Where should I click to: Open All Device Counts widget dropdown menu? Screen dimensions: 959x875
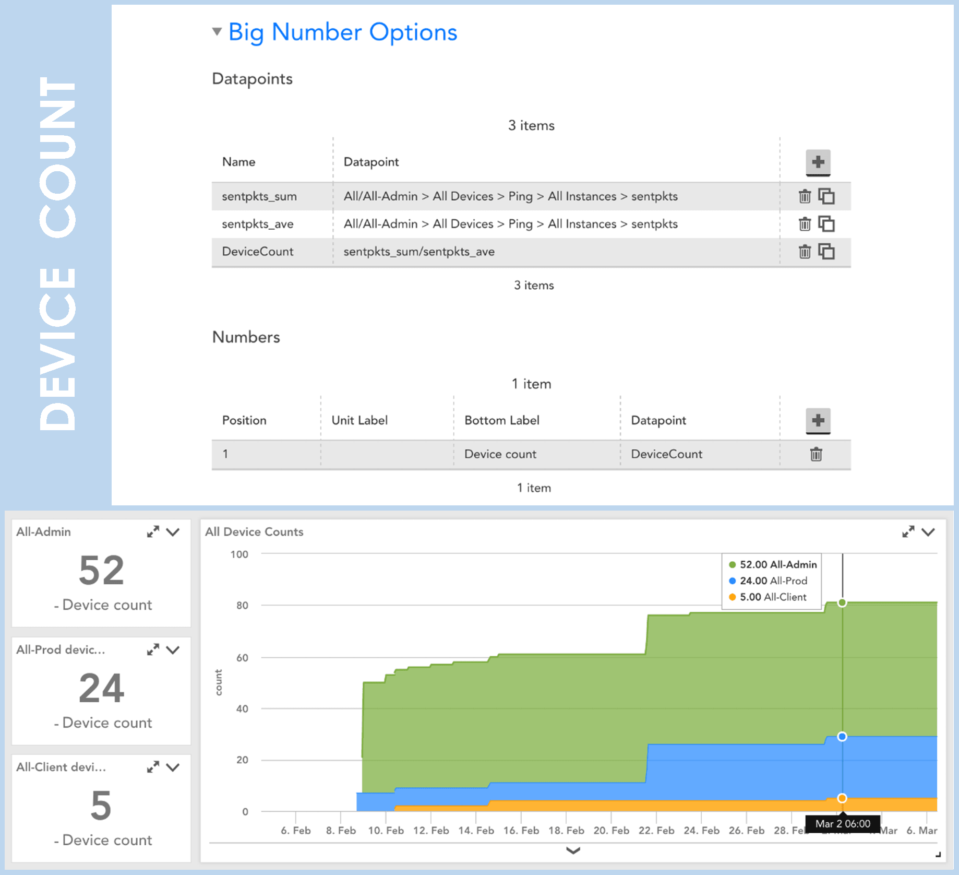point(928,532)
